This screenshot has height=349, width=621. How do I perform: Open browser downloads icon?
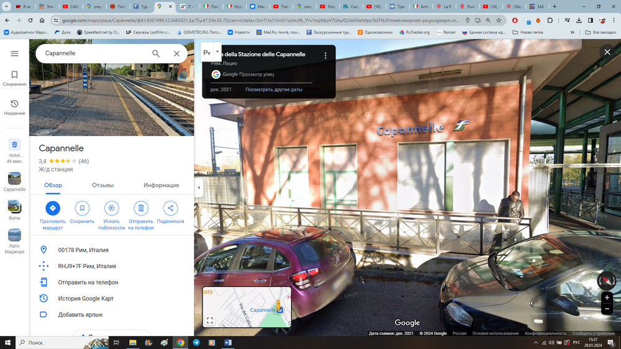pyautogui.click(x=579, y=20)
